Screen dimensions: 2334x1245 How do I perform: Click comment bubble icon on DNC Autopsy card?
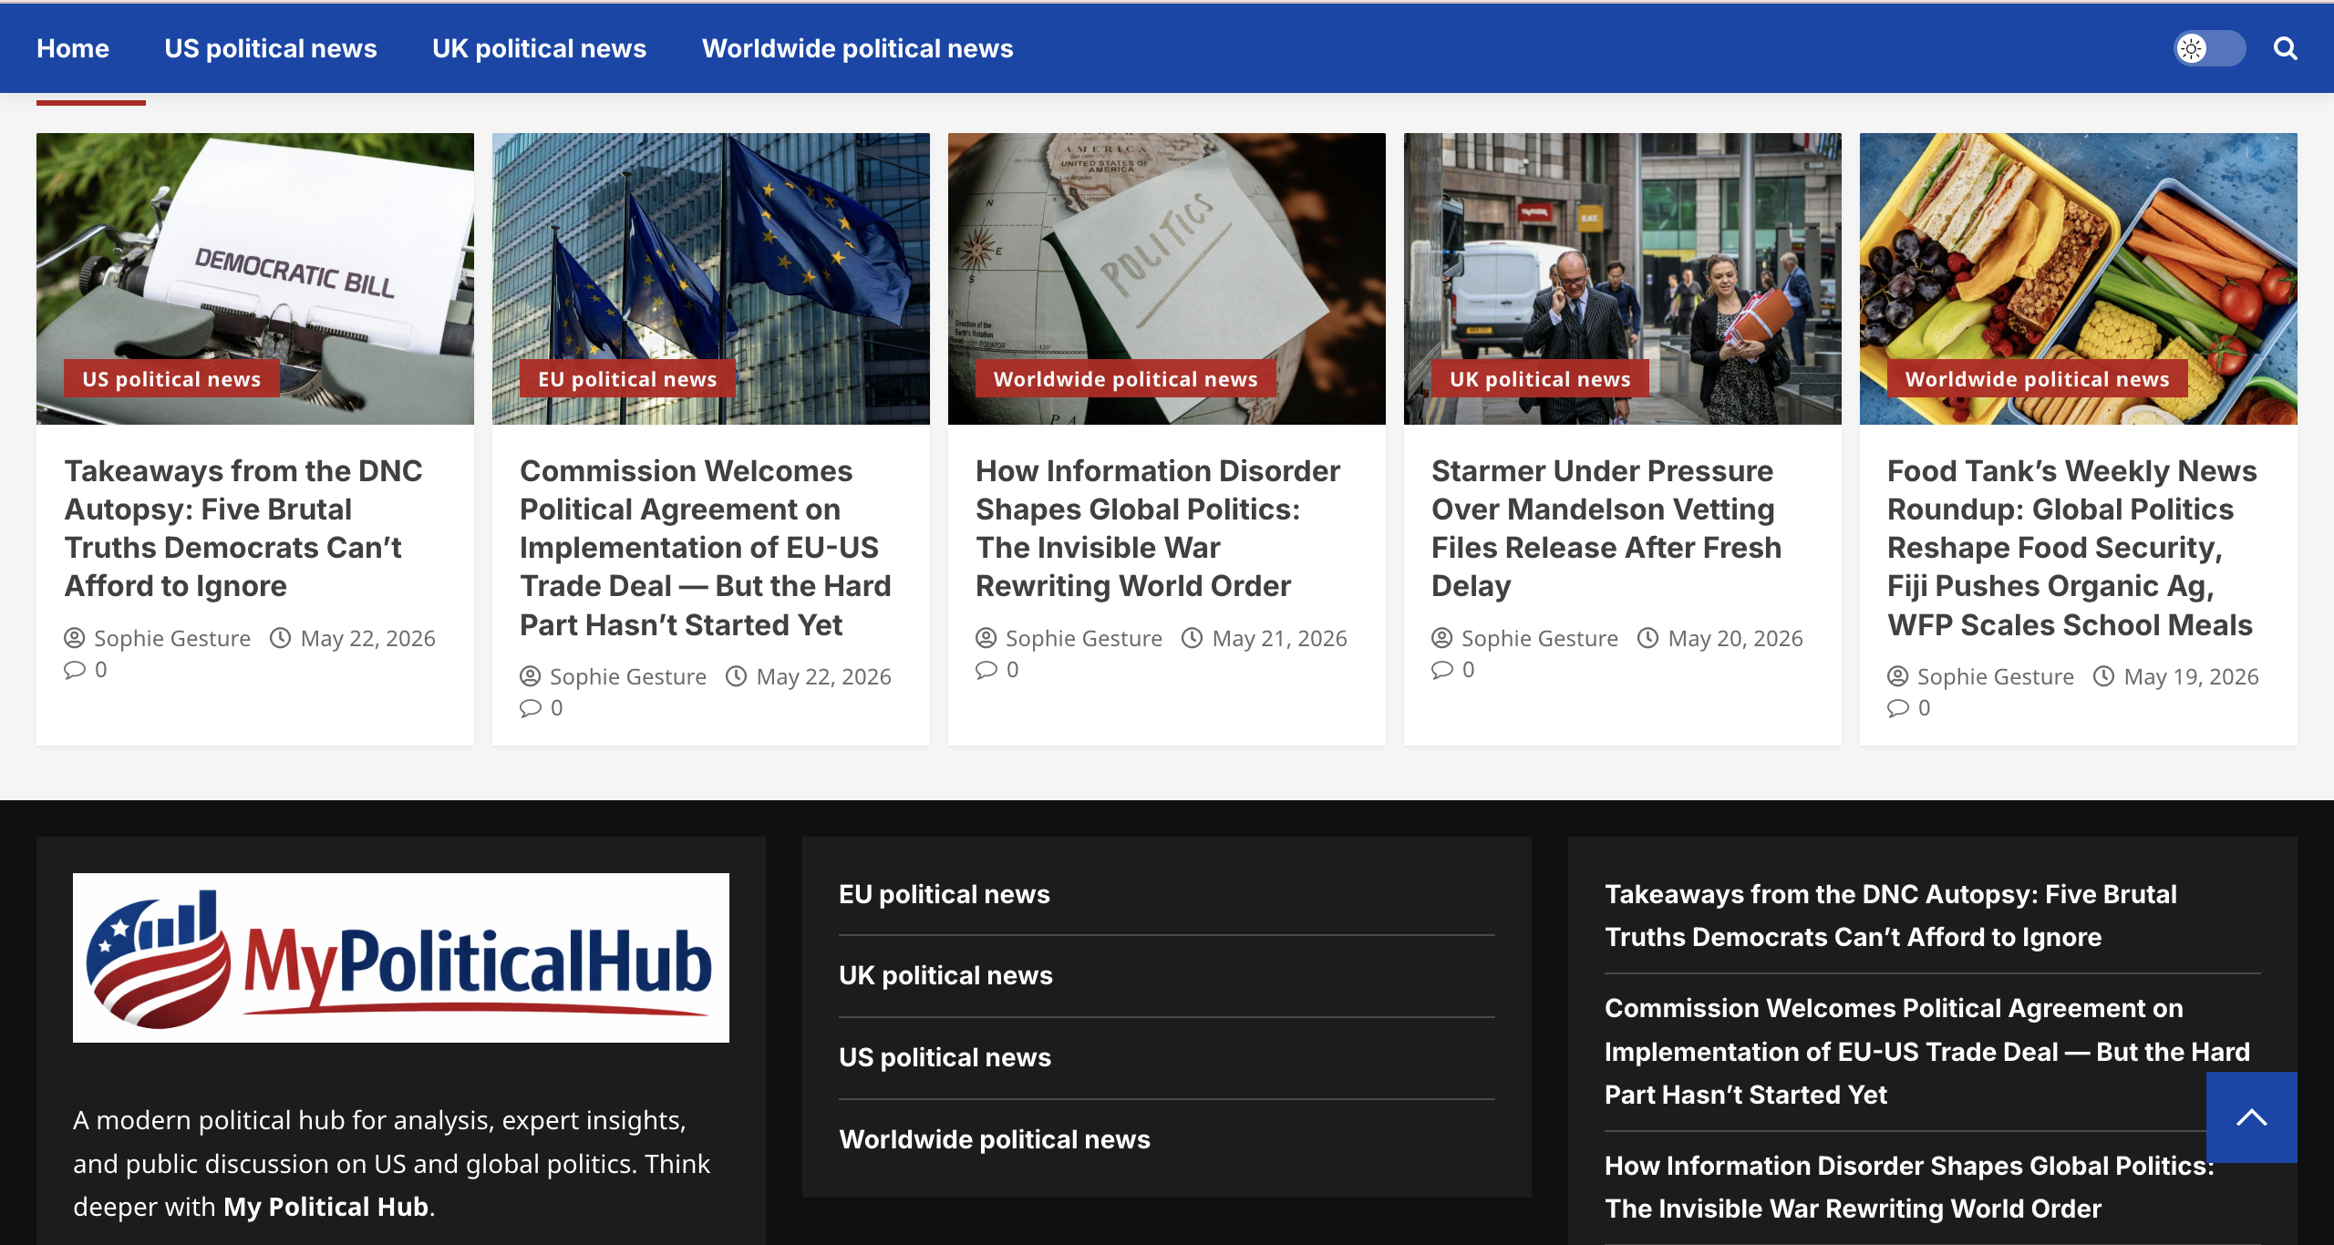(75, 670)
